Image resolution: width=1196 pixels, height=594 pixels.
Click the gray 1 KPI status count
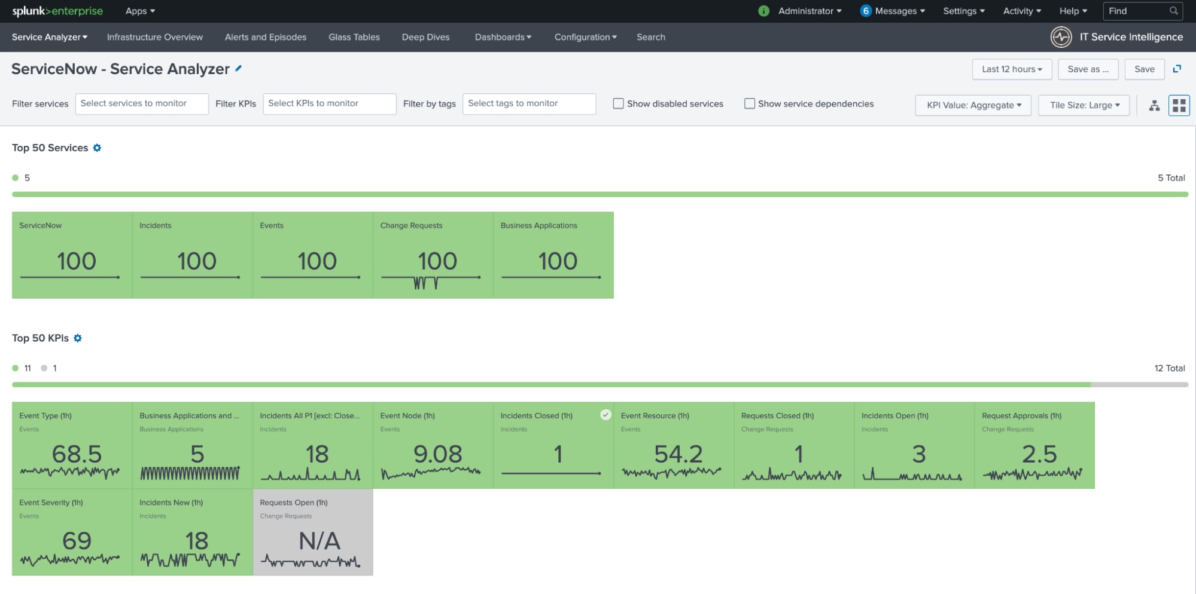(49, 368)
